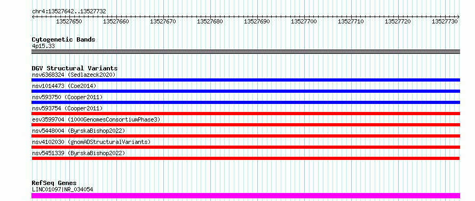Image resolution: width=475 pixels, height=201 pixels.
Task: Select the gray 4p15.33 cytoband bar
Action: 246,52
